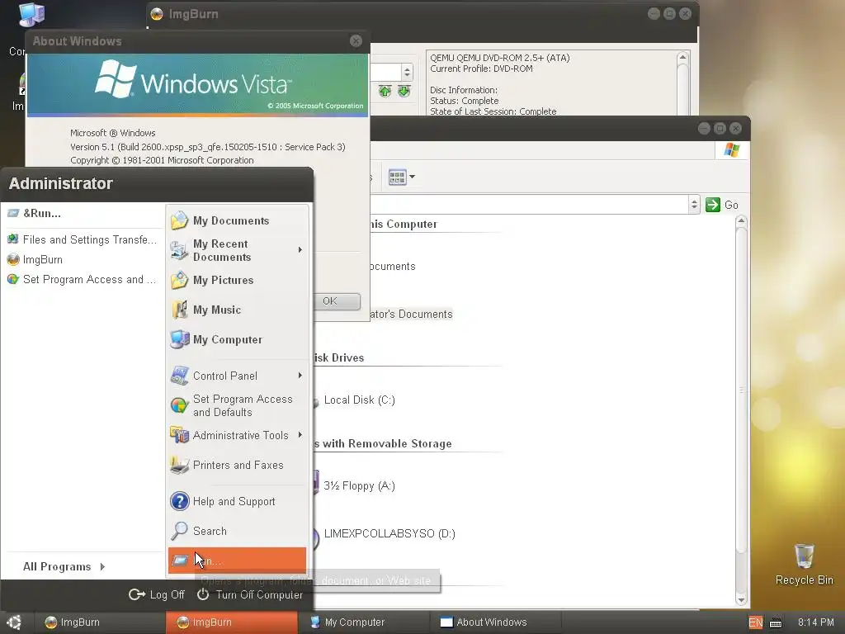Click the Search magnifier icon
This screenshot has height=634, width=845.
pos(179,531)
